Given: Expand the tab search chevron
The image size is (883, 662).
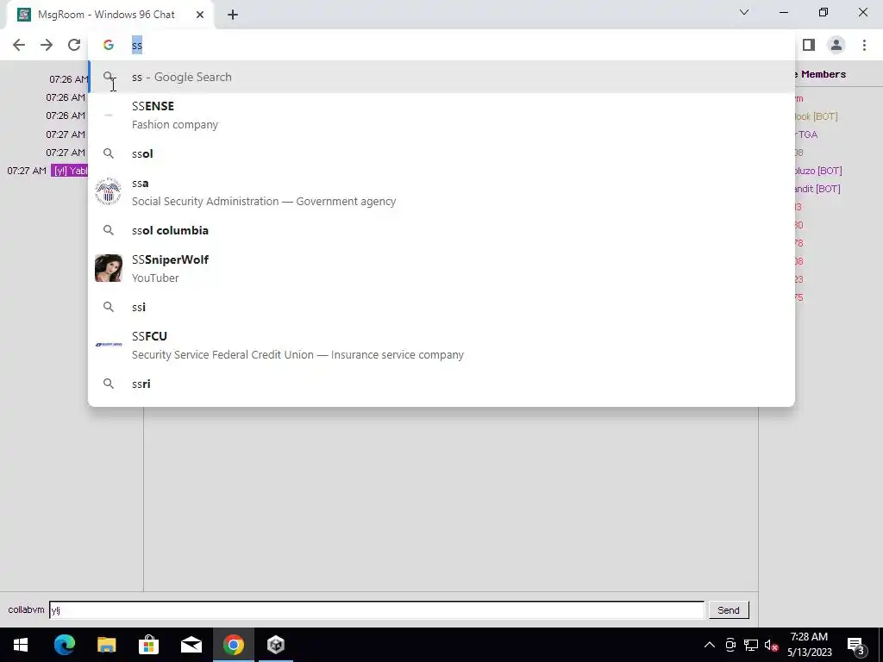Looking at the screenshot, I should (744, 12).
